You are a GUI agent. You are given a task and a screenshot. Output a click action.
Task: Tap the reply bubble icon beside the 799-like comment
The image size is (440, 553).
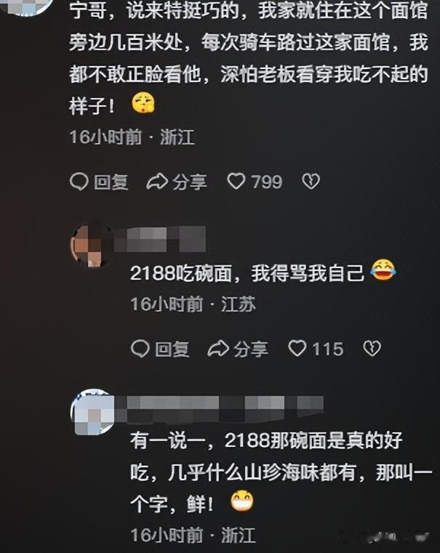click(x=79, y=182)
